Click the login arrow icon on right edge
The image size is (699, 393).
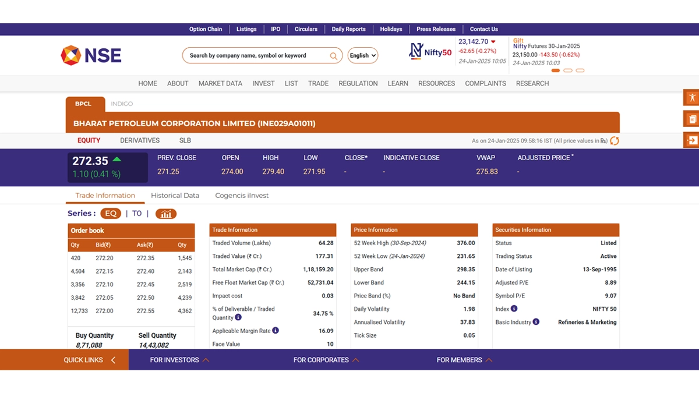pyautogui.click(x=691, y=140)
